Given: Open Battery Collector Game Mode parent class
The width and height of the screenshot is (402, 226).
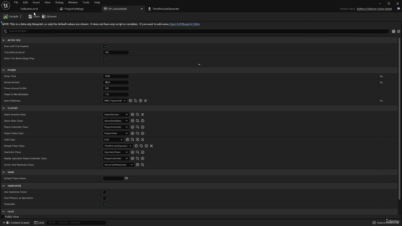Looking at the screenshot, I should point(374,9).
